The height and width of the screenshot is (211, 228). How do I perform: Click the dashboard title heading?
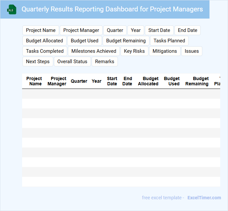tap(112, 9)
